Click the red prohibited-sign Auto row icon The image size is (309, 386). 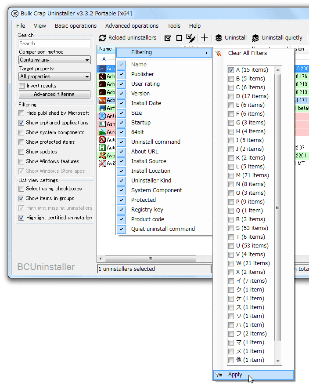point(102,140)
